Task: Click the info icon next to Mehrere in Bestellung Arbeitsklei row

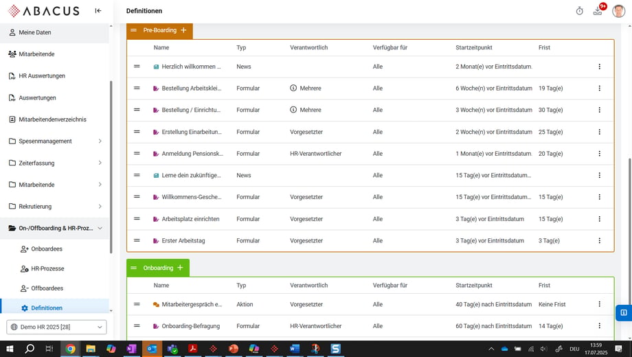Action: tap(293, 88)
